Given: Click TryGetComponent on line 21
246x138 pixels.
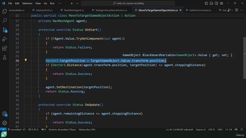Looking at the screenshot, I should 90,38.
